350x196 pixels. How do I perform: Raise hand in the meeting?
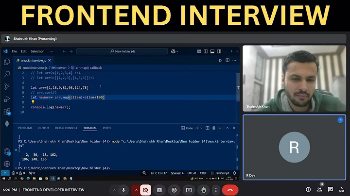(204, 190)
